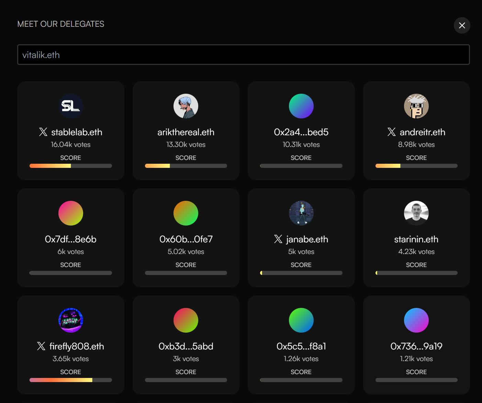This screenshot has height=403, width=482.
Task: Select arikthereal.eth's anime avatar
Action: click(186, 106)
